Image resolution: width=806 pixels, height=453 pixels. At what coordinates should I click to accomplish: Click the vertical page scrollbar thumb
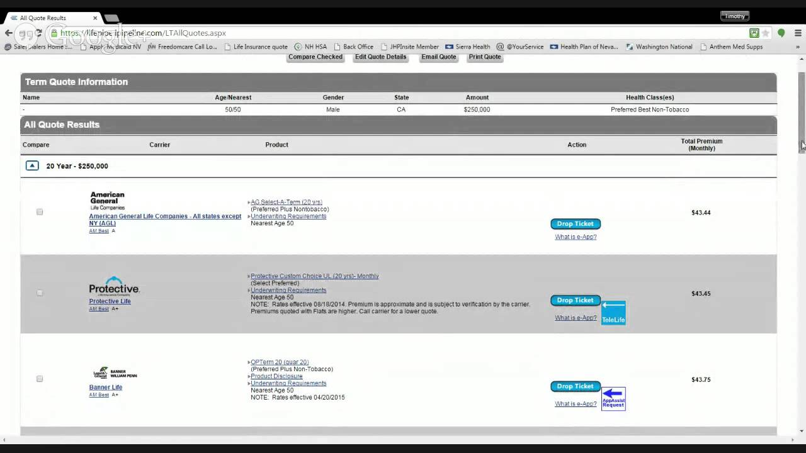[x=802, y=111]
